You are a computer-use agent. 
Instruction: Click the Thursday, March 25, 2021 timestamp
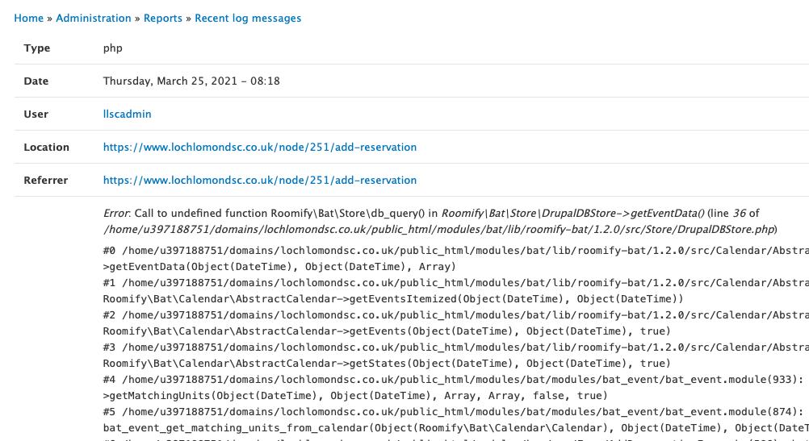pos(191,81)
